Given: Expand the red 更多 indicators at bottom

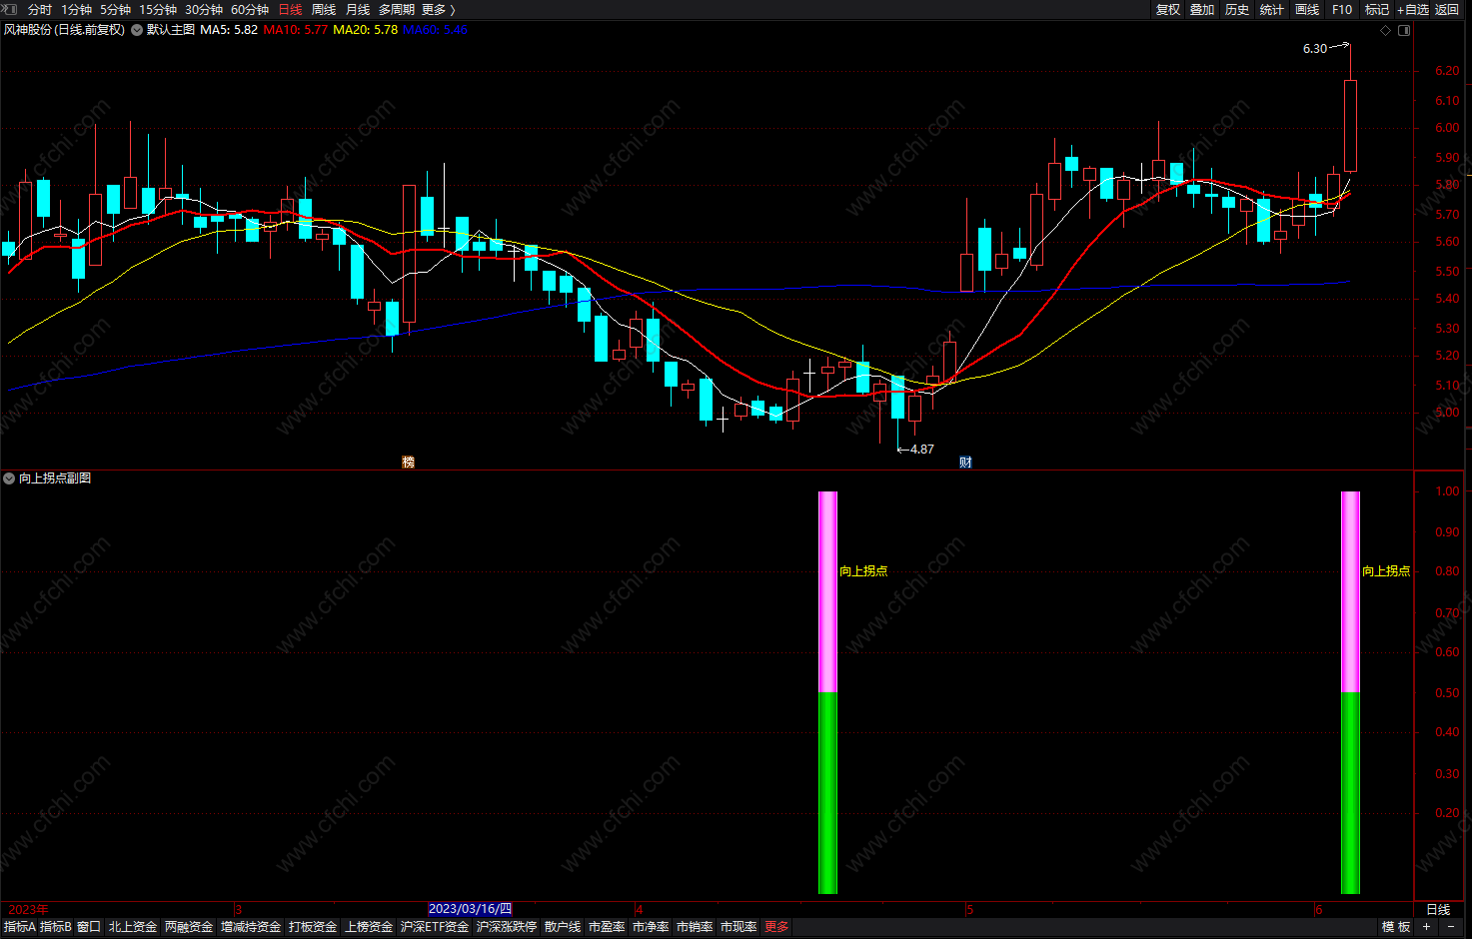Looking at the screenshot, I should pos(776,927).
